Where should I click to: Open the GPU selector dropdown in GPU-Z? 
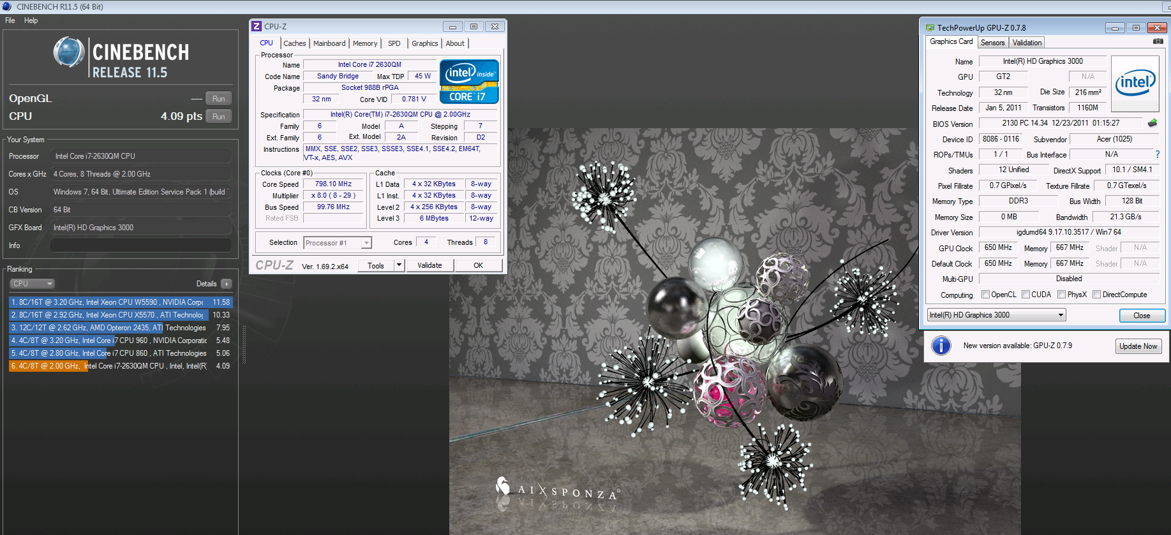(997, 315)
